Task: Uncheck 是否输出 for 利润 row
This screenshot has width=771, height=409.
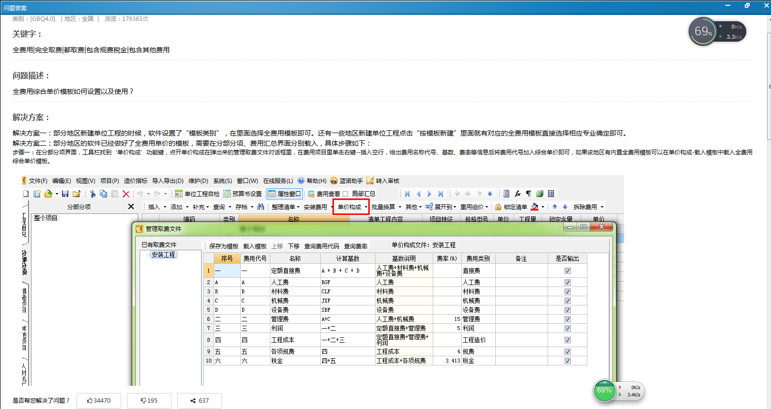Action: [567, 328]
